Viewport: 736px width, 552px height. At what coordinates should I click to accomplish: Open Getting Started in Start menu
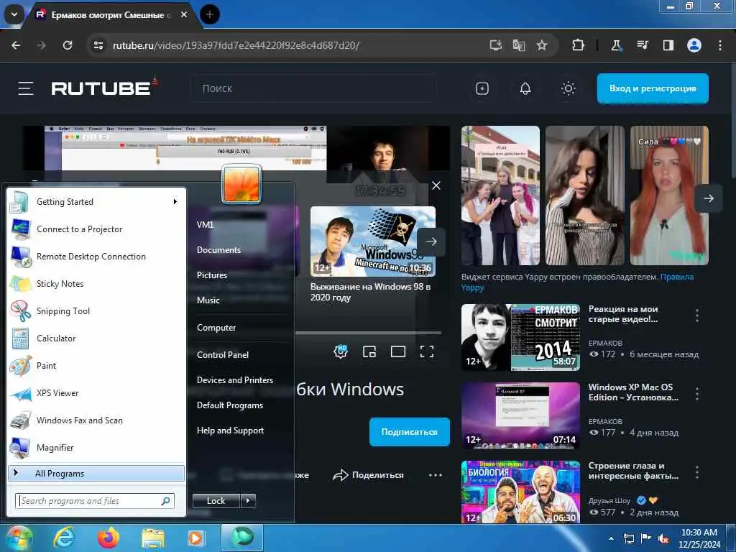click(x=96, y=202)
